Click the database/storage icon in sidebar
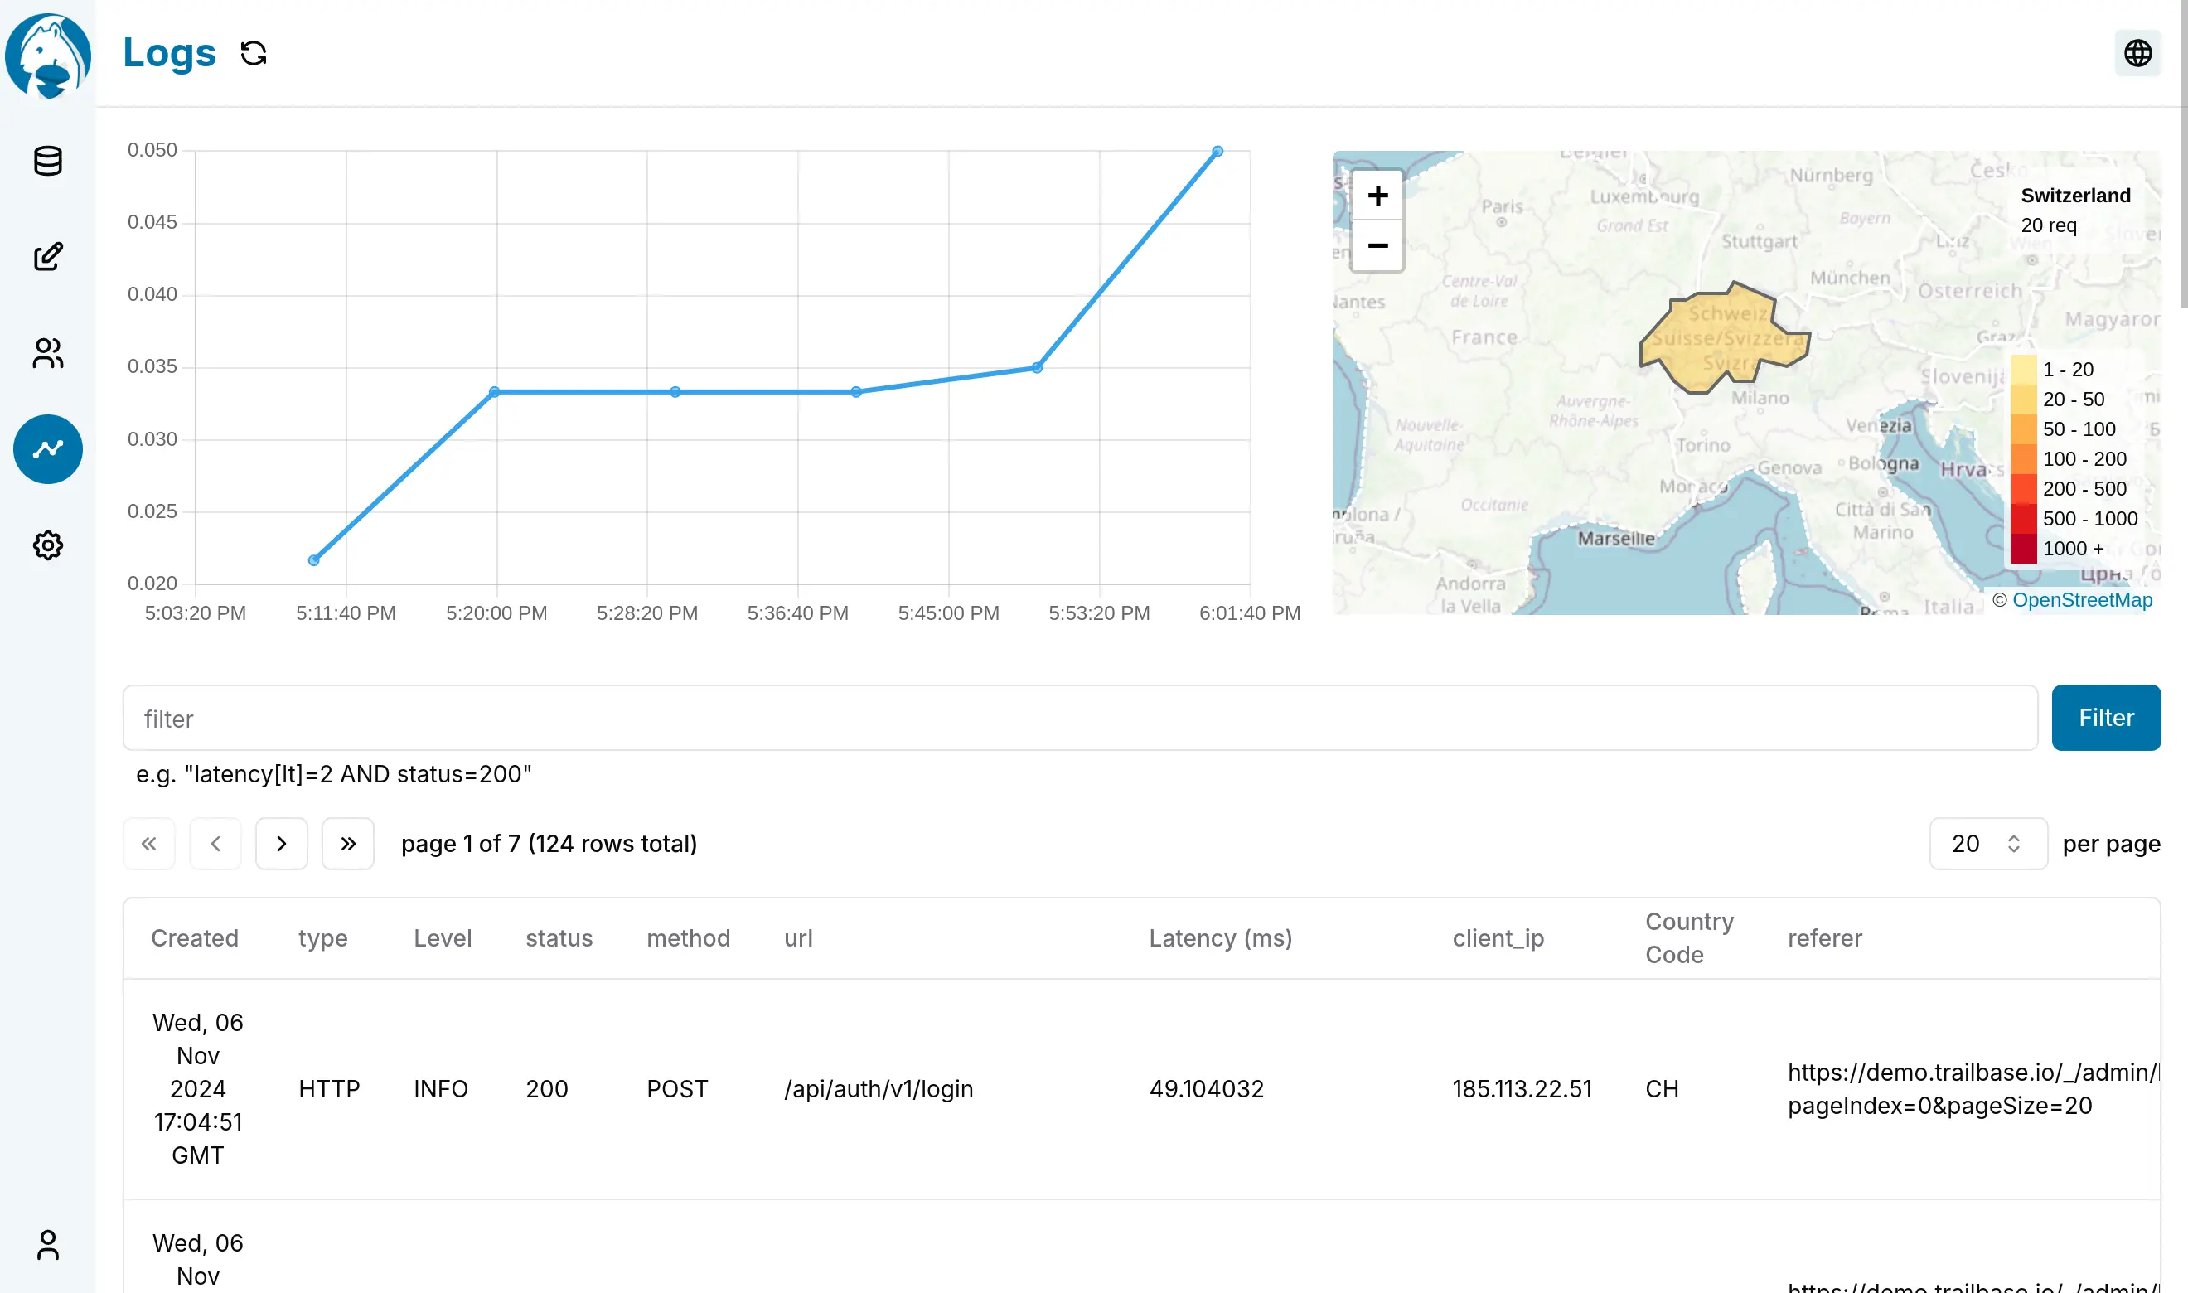 pos(46,160)
